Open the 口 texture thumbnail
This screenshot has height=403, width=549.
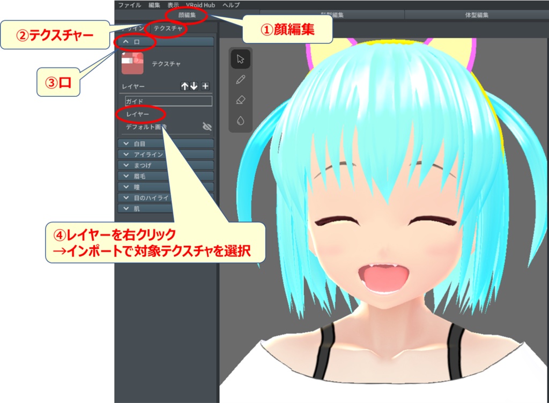pyautogui.click(x=132, y=63)
